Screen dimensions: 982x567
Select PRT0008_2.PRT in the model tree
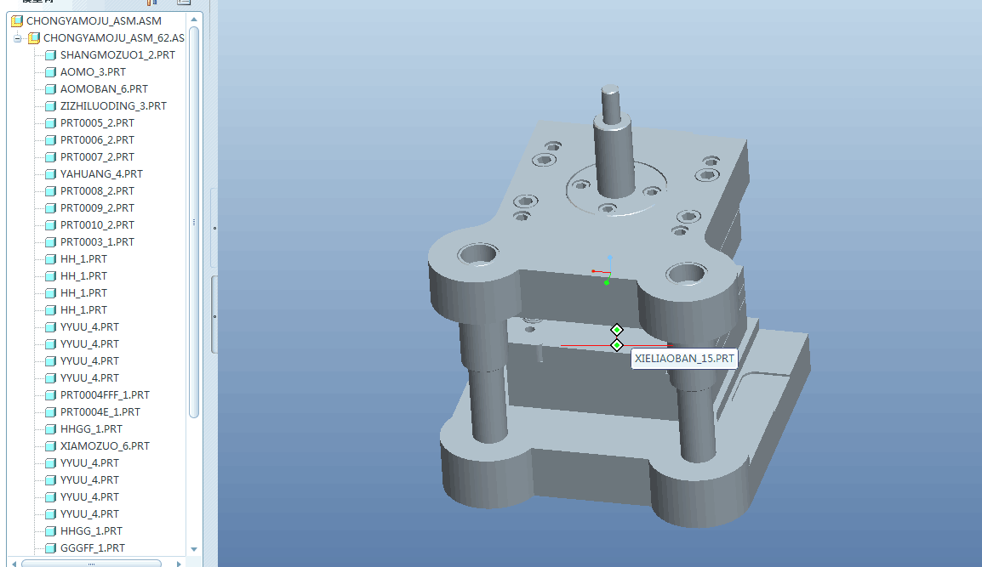click(97, 191)
